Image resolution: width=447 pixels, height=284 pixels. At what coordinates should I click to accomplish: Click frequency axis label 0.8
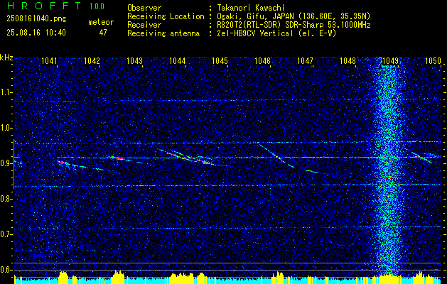tap(5, 199)
